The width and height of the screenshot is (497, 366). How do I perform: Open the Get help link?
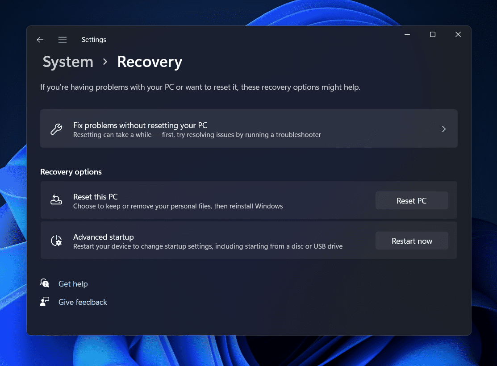click(x=73, y=284)
